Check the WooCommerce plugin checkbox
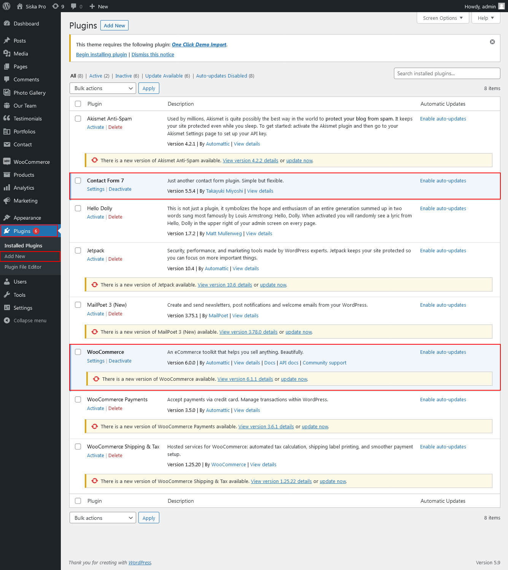 point(78,352)
